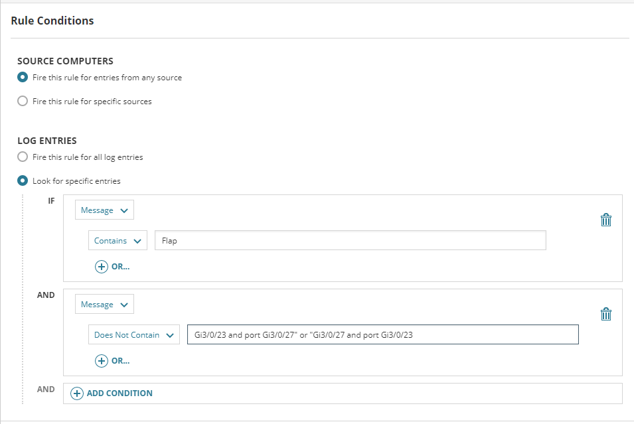The height and width of the screenshot is (424, 634).
Task: Click the text field containing Gi3/0/23 port text
Action: [382, 335]
